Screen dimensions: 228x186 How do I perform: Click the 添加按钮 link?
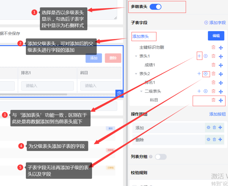[x=217, y=114]
